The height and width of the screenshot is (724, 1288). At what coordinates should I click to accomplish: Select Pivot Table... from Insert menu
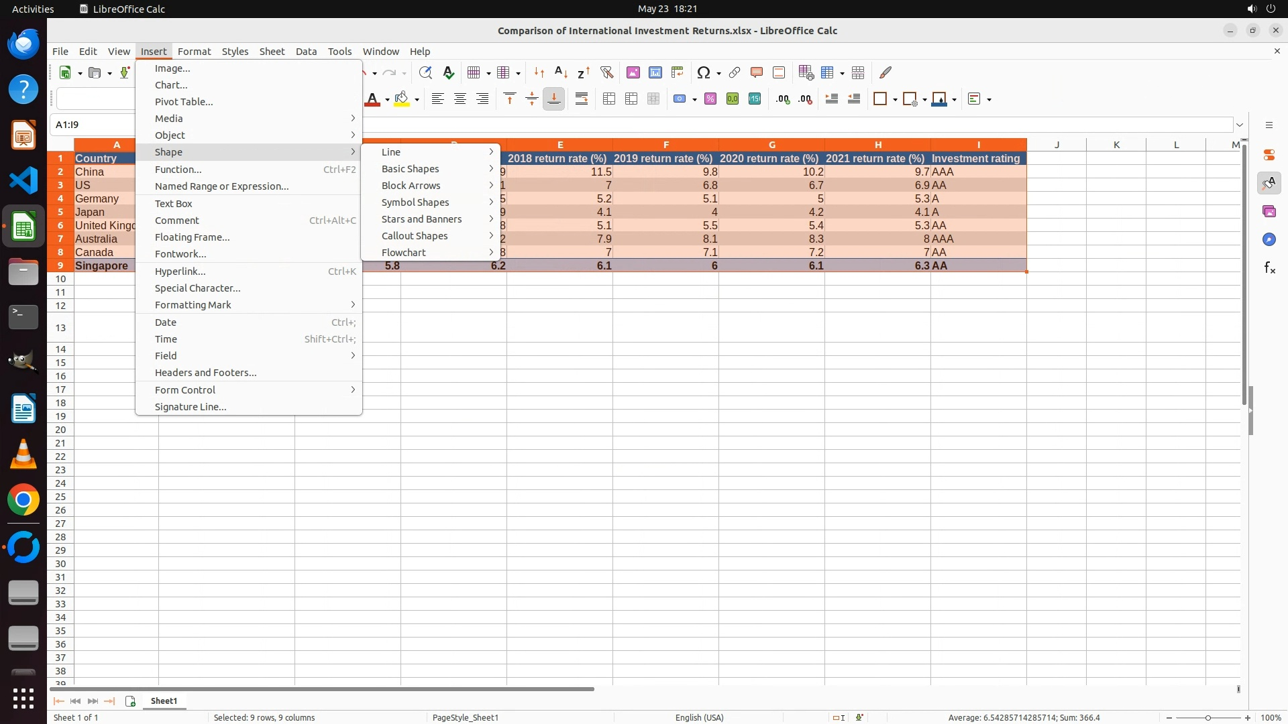184,102
